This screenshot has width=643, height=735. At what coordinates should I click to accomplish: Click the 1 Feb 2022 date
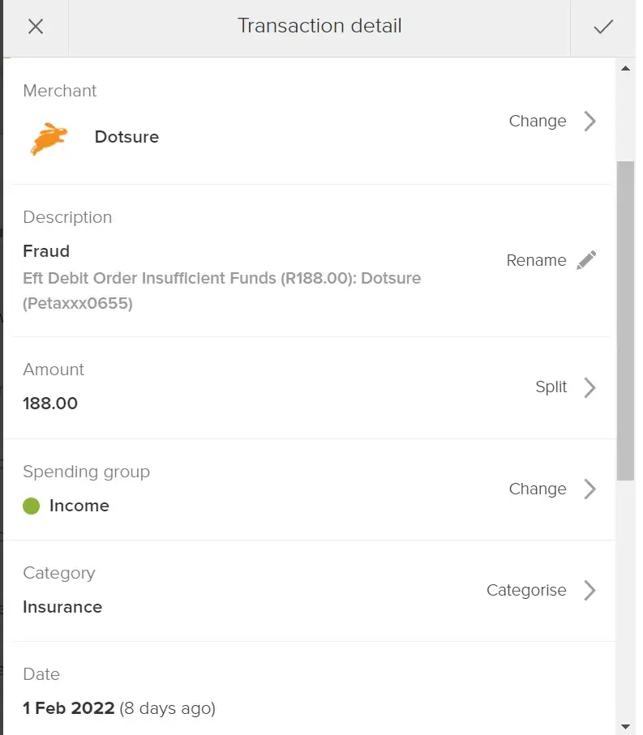pyautogui.click(x=69, y=708)
